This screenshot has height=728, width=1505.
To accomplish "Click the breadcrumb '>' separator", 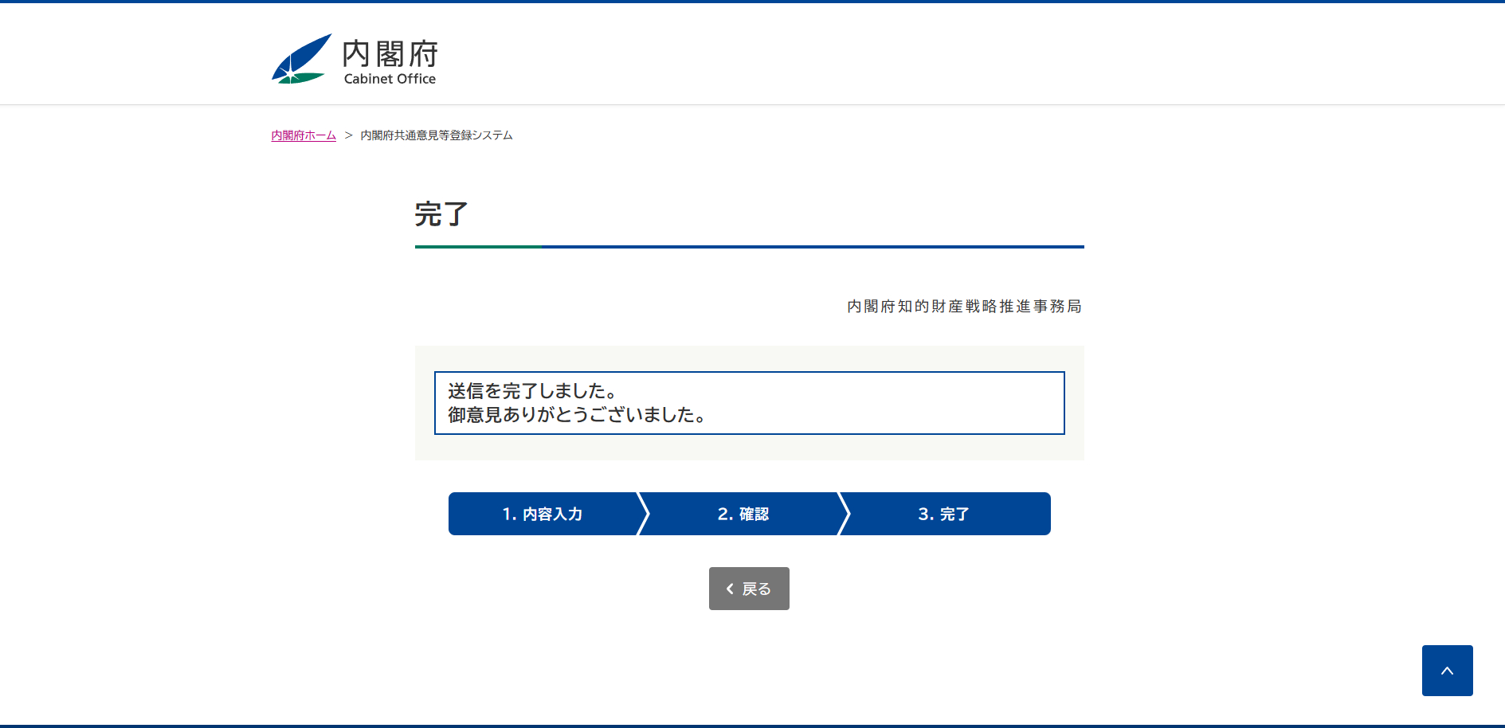I will pos(348,135).
